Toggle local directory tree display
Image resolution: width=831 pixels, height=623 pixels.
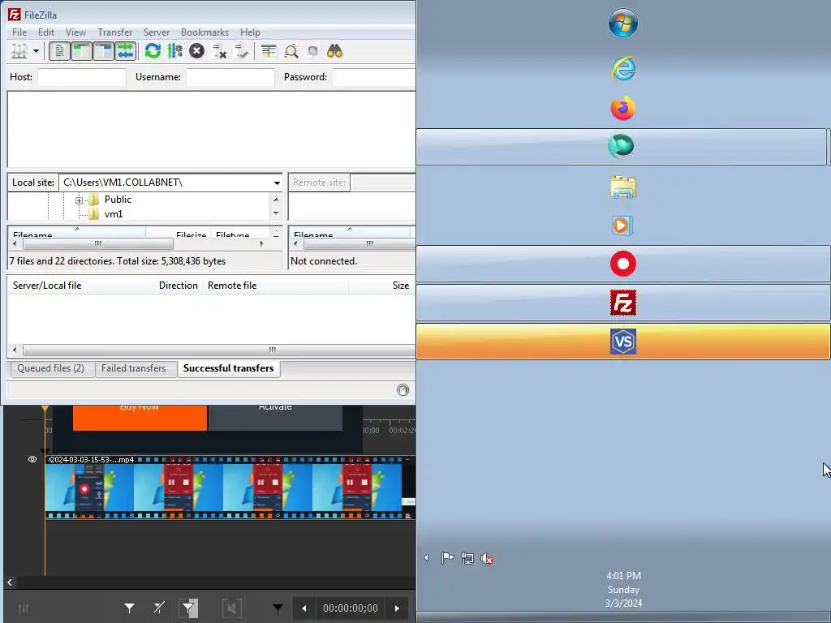coord(82,51)
